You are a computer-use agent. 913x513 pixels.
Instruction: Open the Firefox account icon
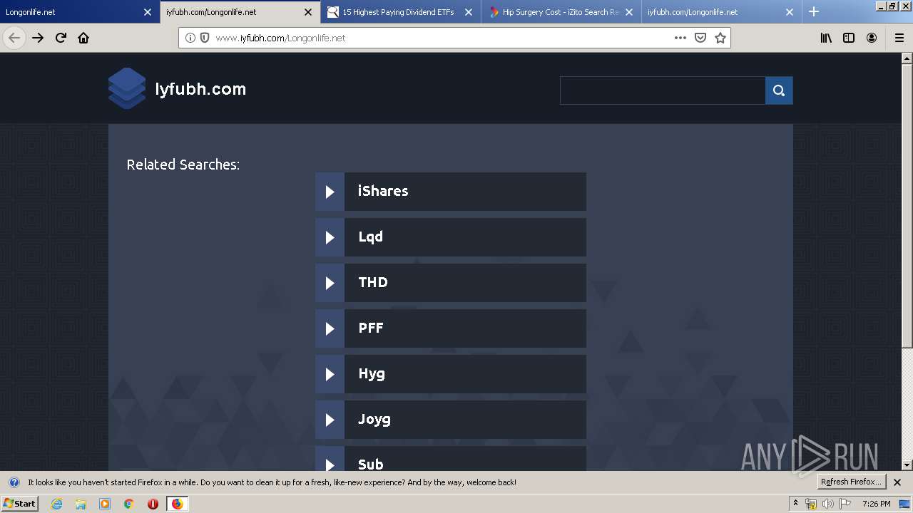[x=872, y=38]
